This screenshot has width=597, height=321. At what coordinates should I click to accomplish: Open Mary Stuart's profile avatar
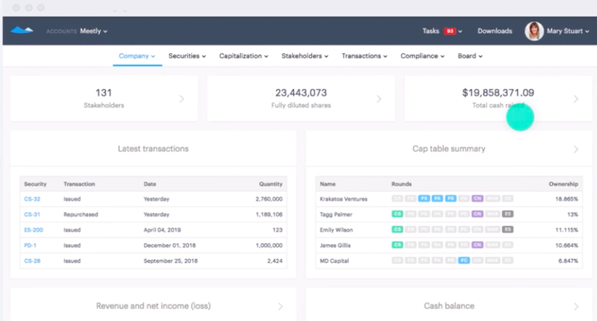click(534, 31)
